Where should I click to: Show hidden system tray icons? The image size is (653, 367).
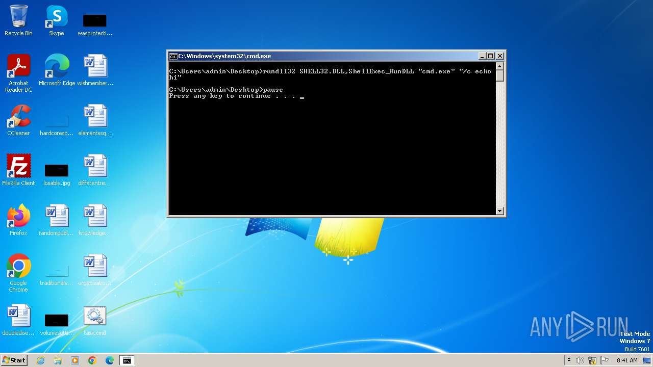[x=569, y=360]
